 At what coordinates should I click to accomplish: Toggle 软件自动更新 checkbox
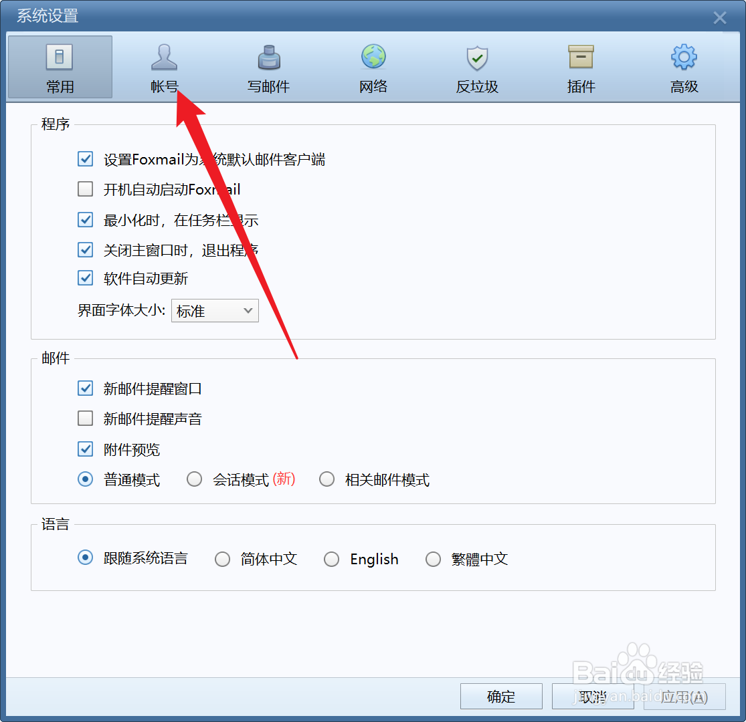(x=85, y=278)
